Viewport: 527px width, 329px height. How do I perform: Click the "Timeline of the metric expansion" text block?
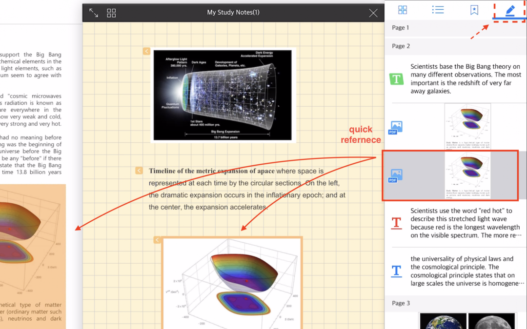point(247,189)
